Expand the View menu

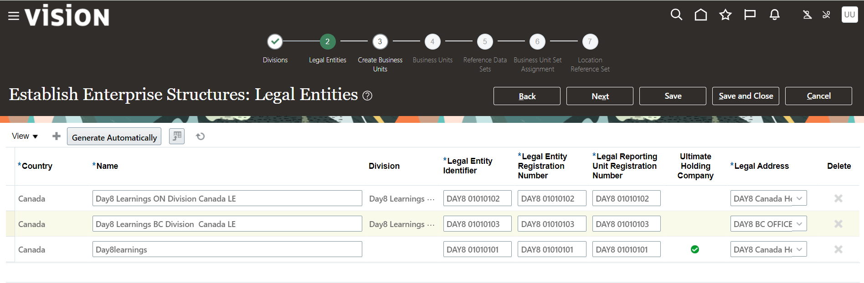tap(25, 136)
